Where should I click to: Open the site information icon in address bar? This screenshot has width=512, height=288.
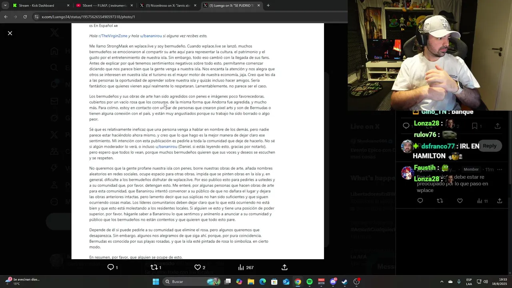coord(36,17)
